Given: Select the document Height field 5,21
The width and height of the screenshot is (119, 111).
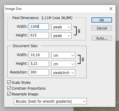Looking at the screenshot, I should [39, 64].
